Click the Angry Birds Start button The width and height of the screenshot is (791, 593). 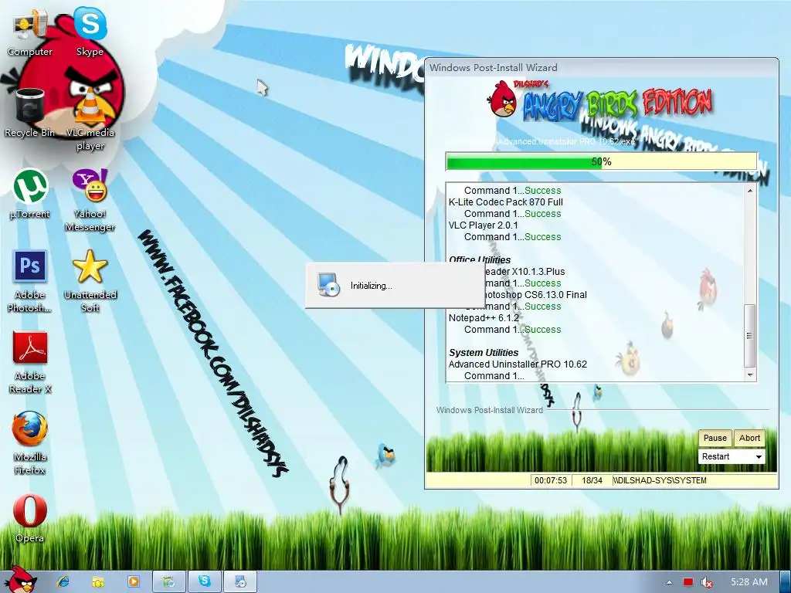point(20,581)
